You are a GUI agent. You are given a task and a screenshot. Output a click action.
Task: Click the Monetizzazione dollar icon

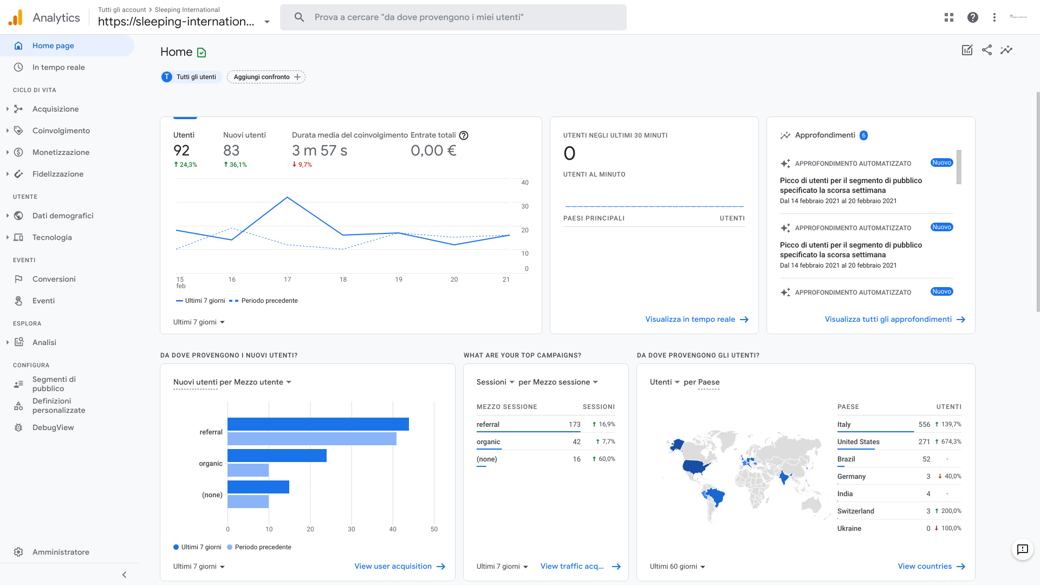(18, 152)
